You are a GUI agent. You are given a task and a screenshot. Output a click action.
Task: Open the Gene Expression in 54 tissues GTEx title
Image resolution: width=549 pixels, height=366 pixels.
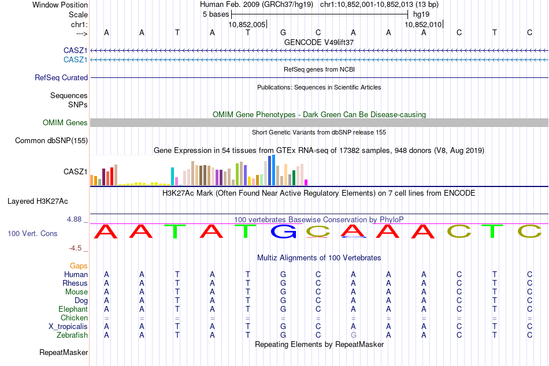(319, 151)
